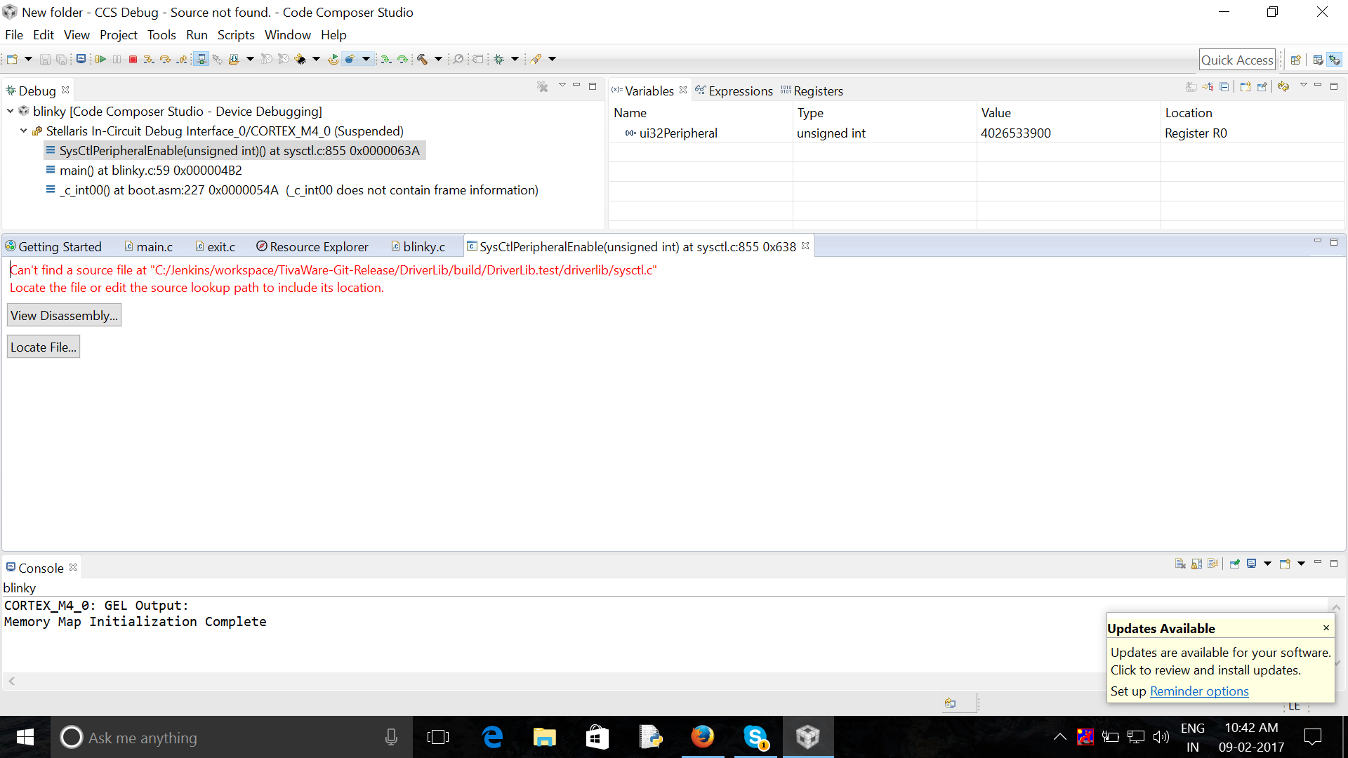Click the hammer Build icon
Image resolution: width=1348 pixels, height=758 pixels.
click(x=423, y=60)
